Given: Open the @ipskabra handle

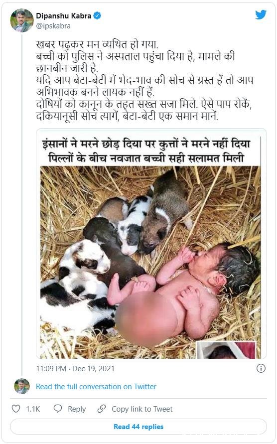Looking at the screenshot, I should (x=53, y=26).
